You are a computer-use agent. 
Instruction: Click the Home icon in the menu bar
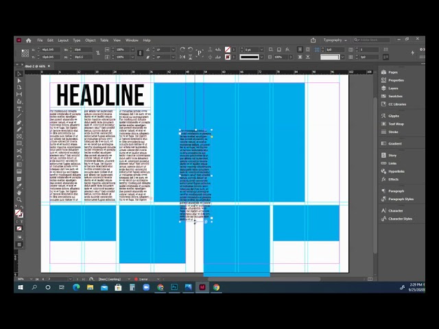(x=29, y=40)
